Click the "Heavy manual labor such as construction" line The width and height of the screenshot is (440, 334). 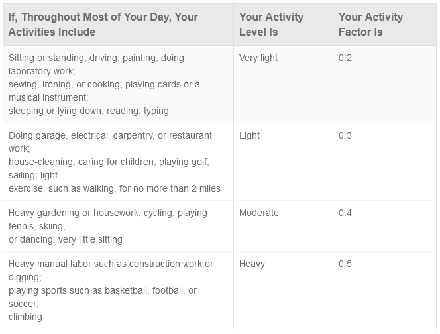(x=111, y=264)
